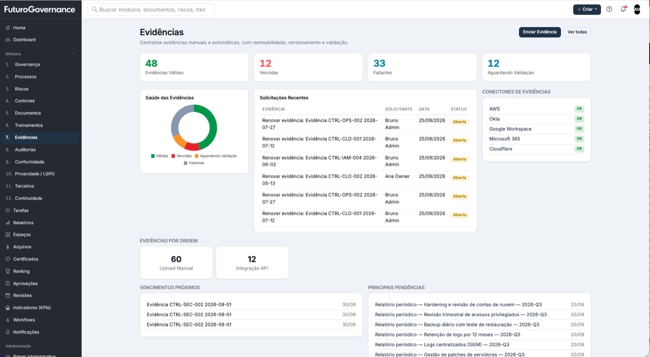Click the Revisões calendar icon

coord(8,296)
